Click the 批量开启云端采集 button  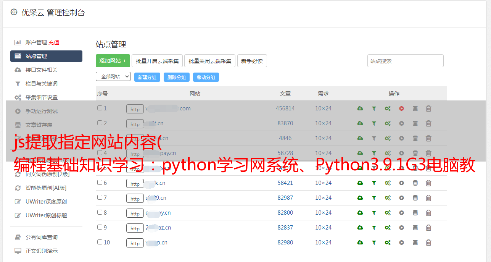pos(157,61)
